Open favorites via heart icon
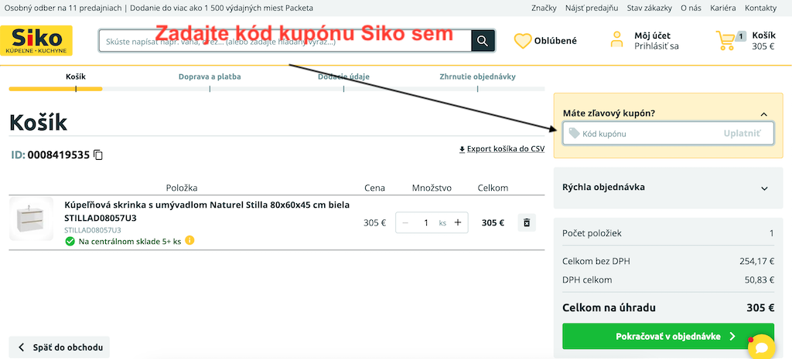 tap(523, 41)
